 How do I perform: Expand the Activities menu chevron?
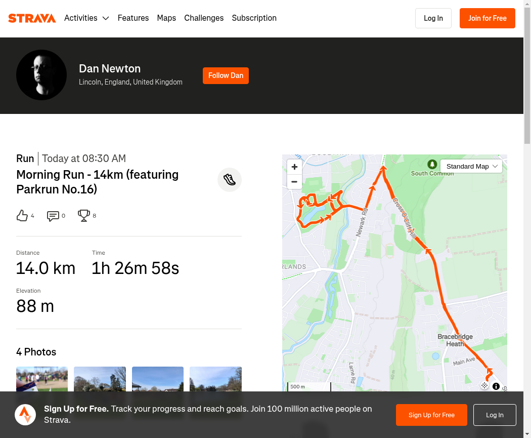[106, 18]
